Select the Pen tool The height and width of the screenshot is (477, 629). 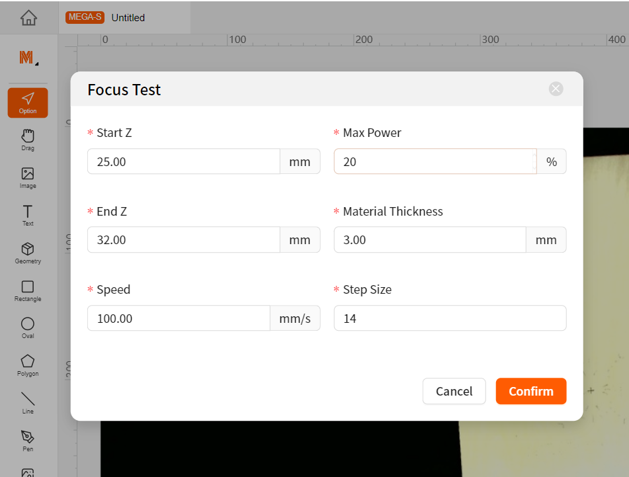tap(28, 441)
